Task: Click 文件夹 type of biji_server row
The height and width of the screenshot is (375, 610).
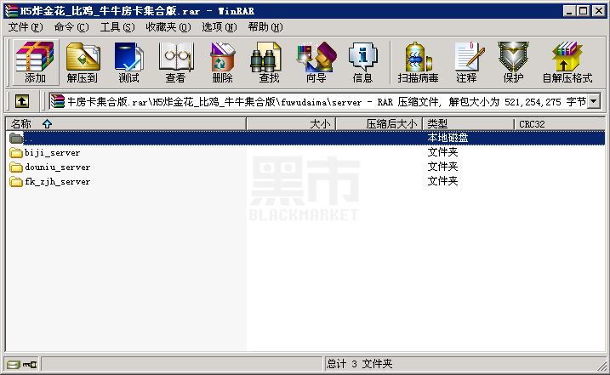Action: [x=442, y=152]
